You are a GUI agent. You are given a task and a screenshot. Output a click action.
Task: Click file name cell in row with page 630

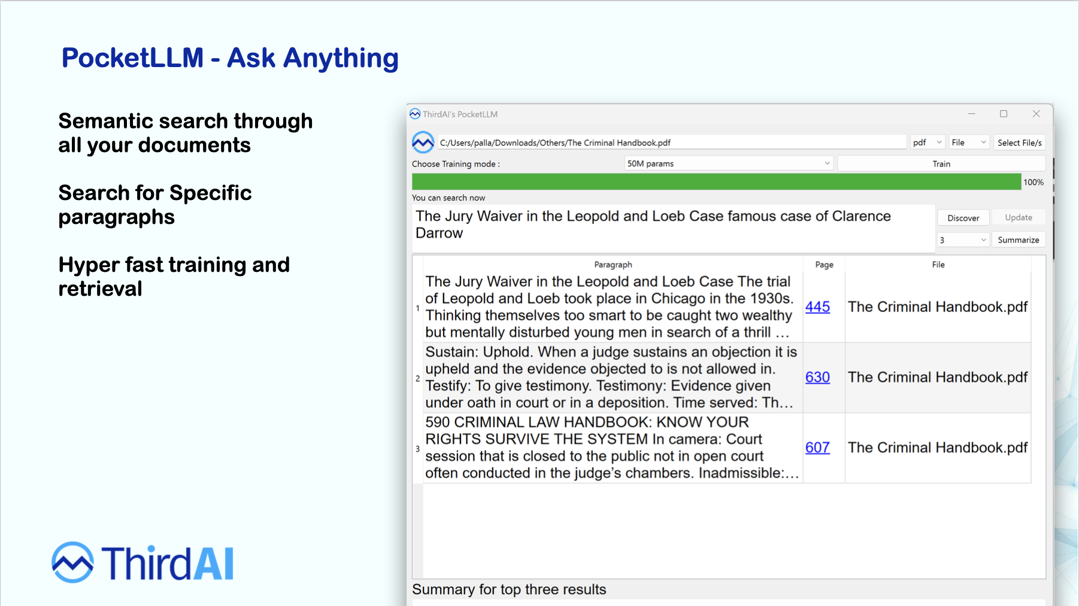(x=938, y=377)
